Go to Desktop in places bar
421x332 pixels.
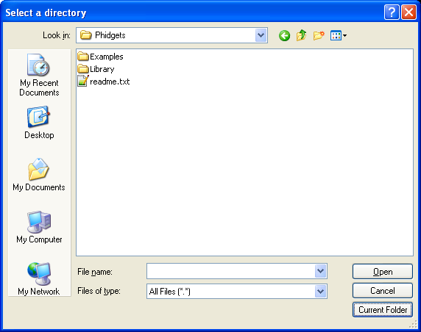[39, 123]
